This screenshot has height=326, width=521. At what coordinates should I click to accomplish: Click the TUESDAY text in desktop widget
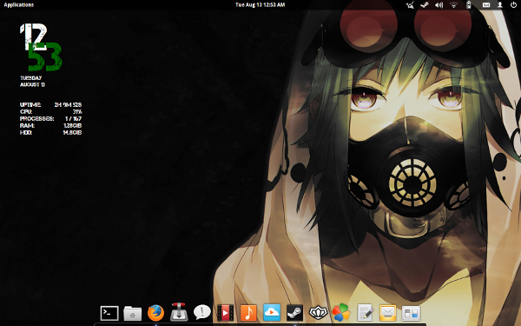pos(31,78)
